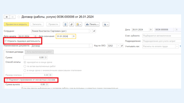This screenshot has height=103, width=184.
Task: Click the Размер платежа field
Action: tap(36, 75)
